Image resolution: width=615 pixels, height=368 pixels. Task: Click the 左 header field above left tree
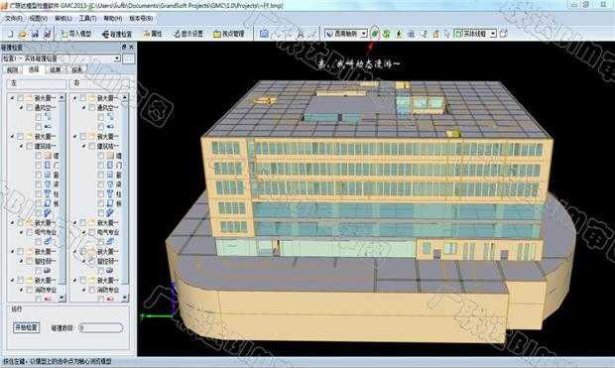(38, 83)
